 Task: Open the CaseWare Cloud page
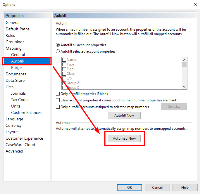[x=20, y=145]
